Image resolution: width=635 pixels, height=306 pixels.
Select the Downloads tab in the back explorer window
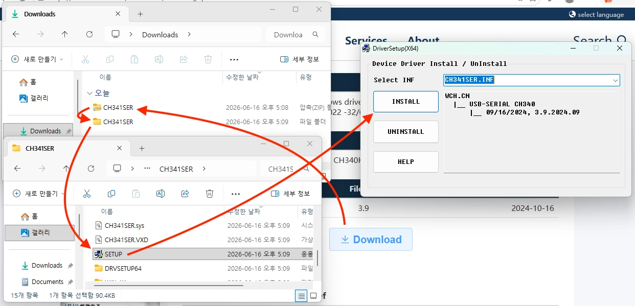pos(66,14)
